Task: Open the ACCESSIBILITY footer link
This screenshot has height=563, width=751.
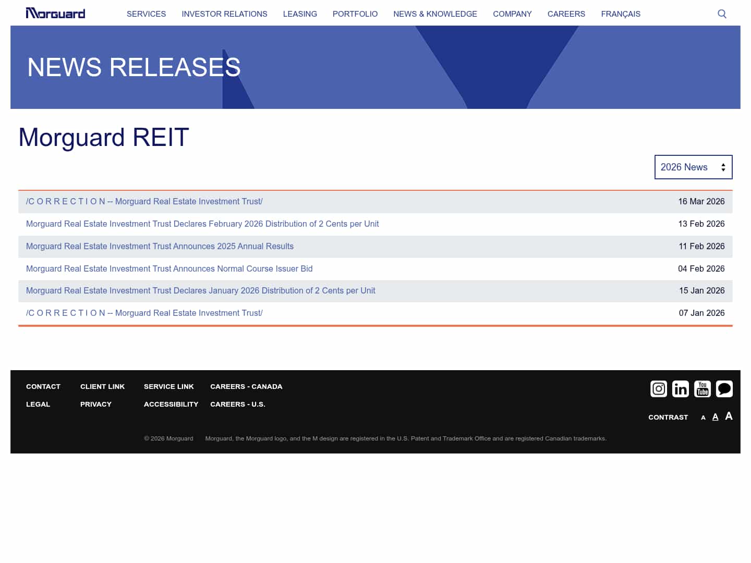Action: [171, 404]
